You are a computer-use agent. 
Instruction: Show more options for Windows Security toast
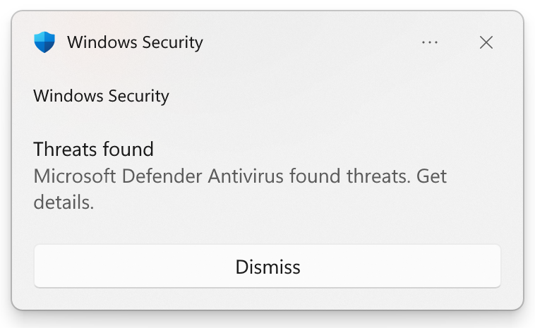pos(430,42)
